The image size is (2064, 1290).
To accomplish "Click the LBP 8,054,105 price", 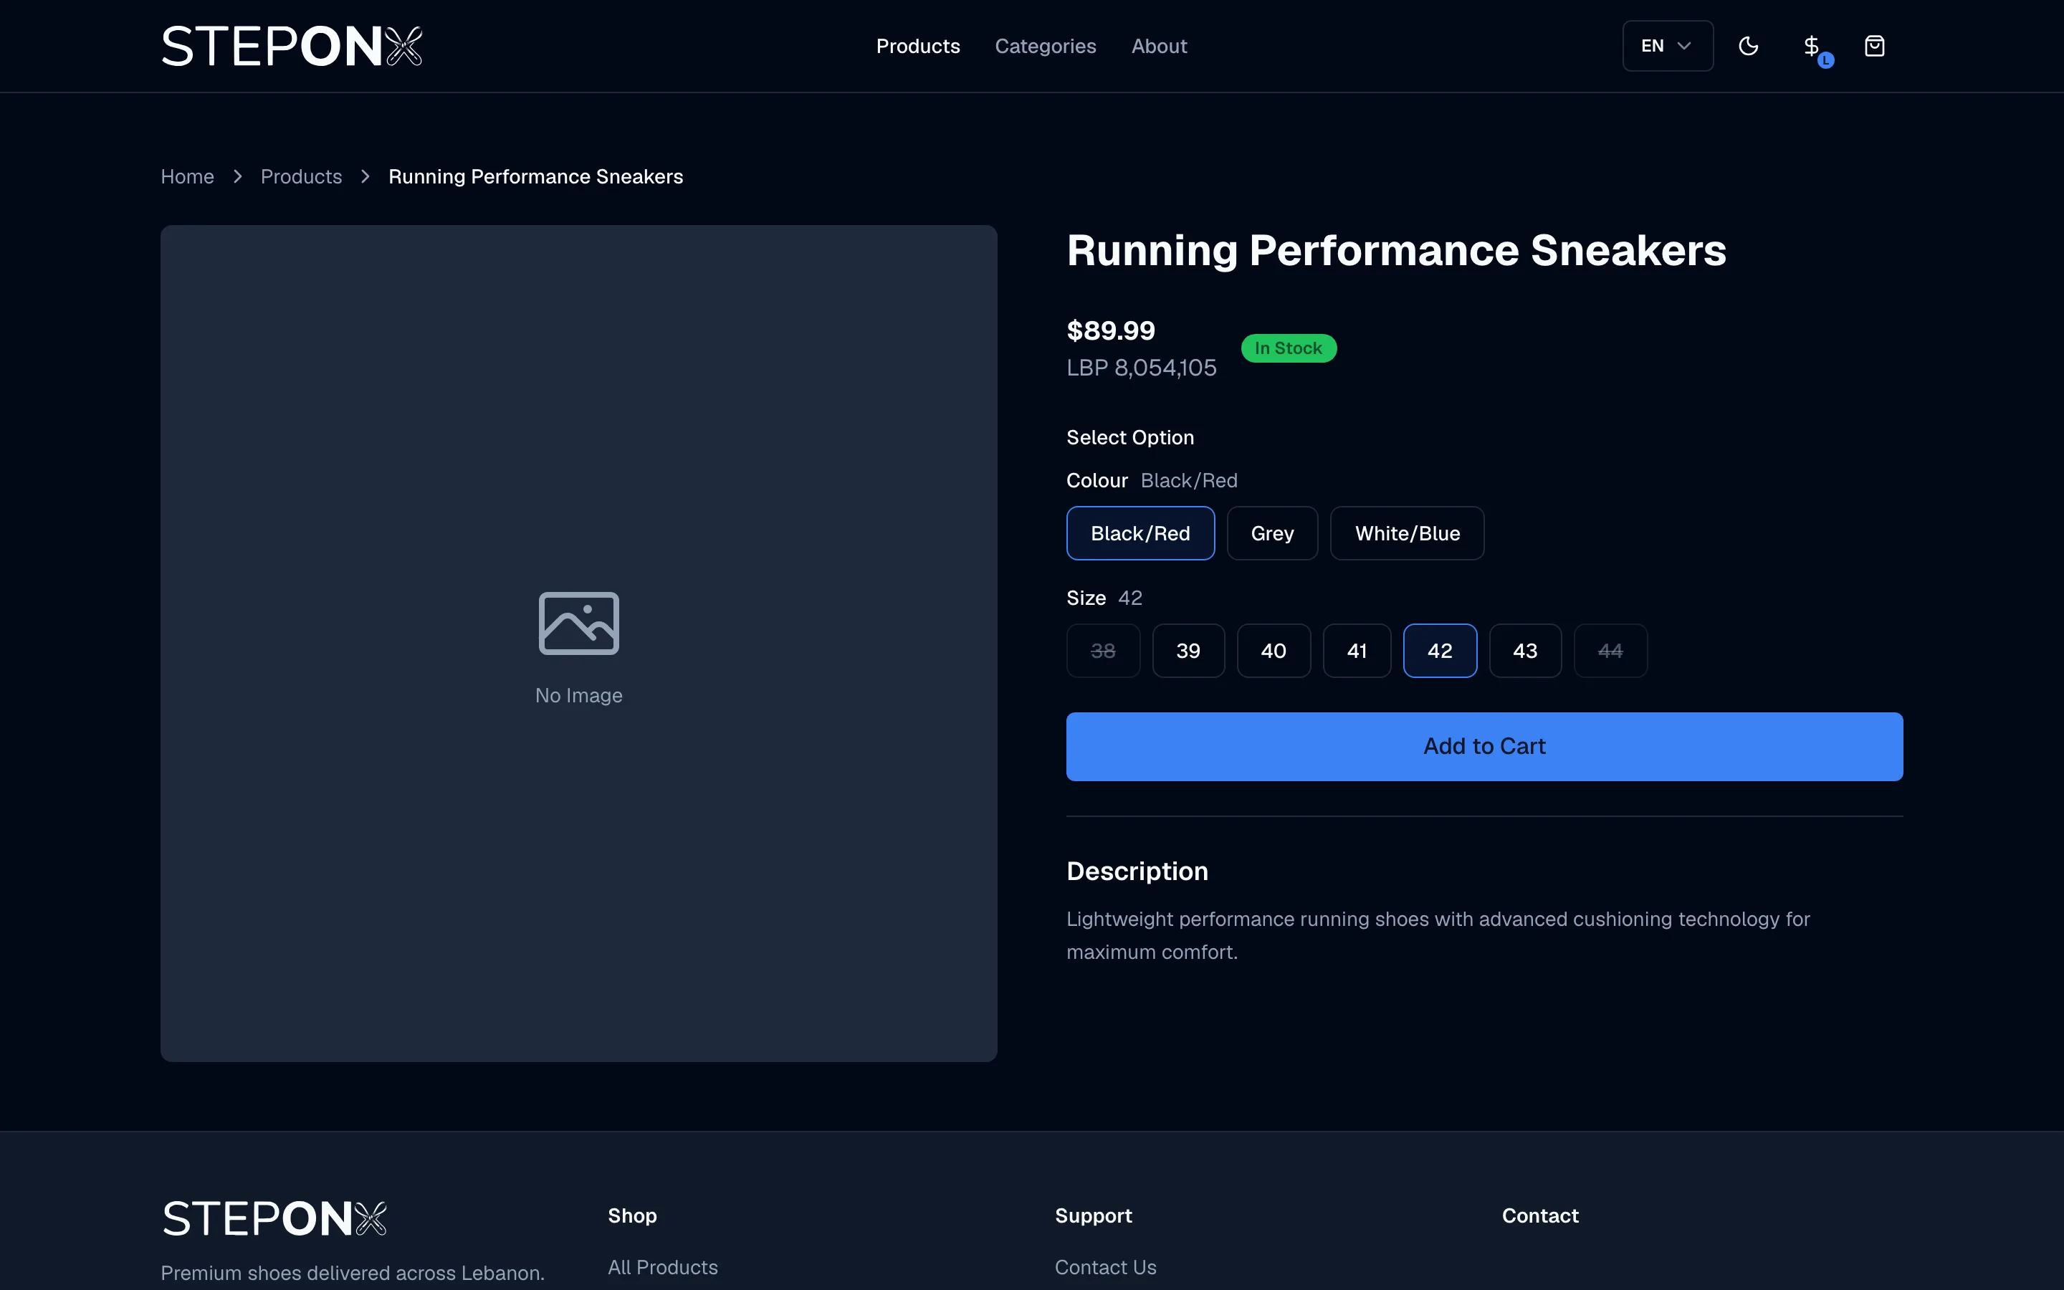I will (1141, 368).
